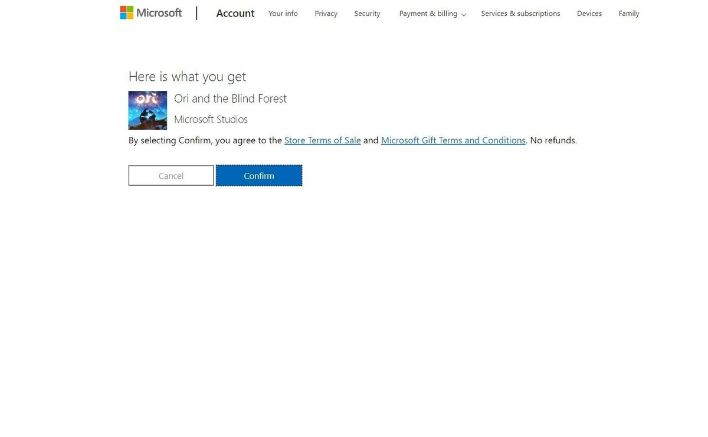Click the 'Microsoft Studios' publisher text
Screen dimensions: 708x437
[x=211, y=119]
